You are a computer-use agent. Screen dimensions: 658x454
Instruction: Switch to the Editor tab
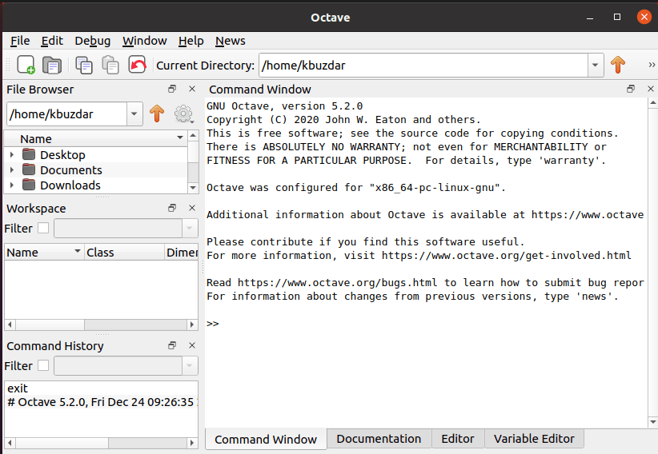(457, 439)
